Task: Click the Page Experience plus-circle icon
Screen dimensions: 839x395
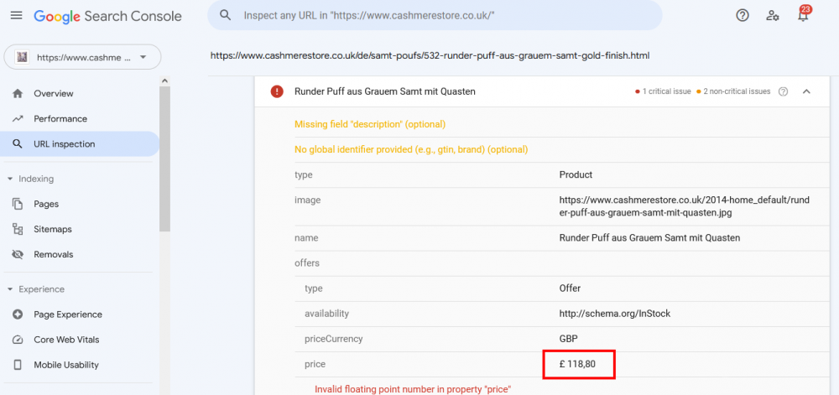Action: point(18,314)
